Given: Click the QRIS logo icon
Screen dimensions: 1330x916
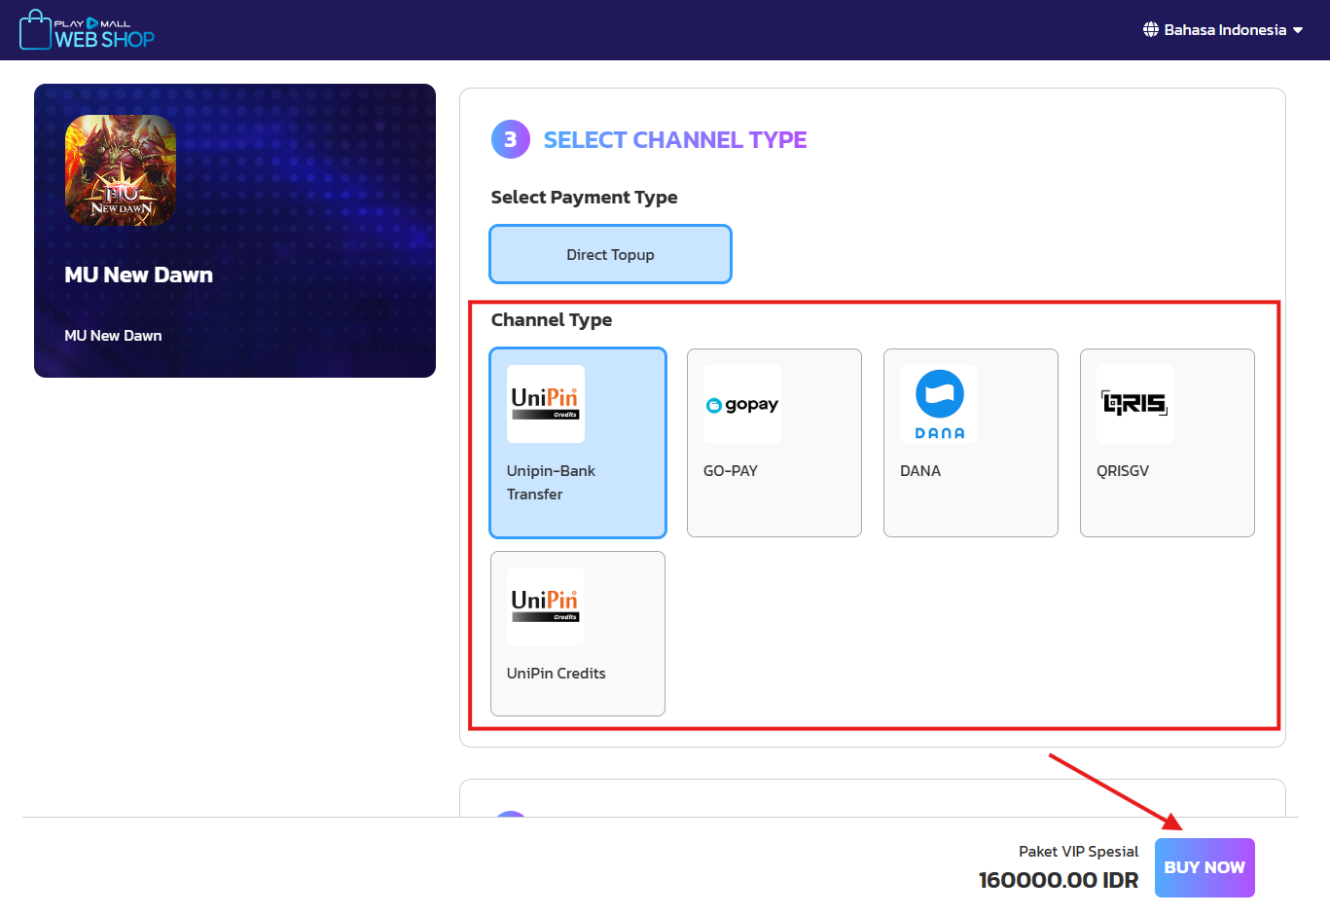Looking at the screenshot, I should pyautogui.click(x=1135, y=404).
